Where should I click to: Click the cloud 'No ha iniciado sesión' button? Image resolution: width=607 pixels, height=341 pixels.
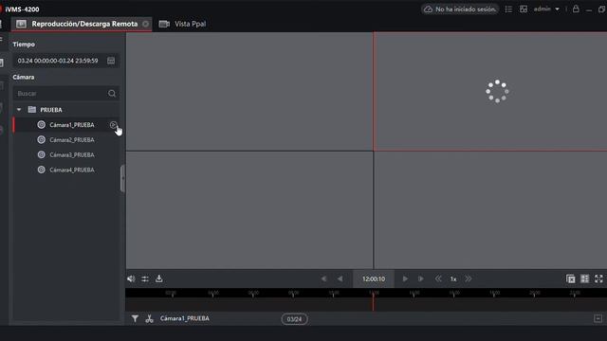(460, 9)
